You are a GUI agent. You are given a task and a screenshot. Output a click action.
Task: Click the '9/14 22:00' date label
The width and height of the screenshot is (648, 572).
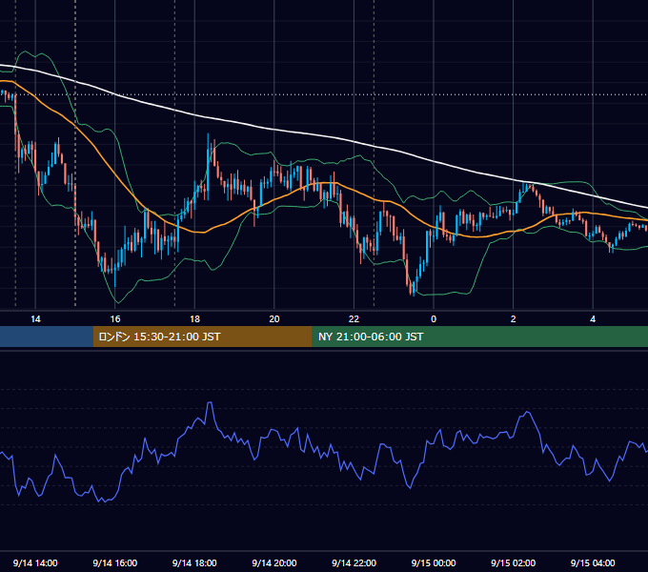click(x=354, y=562)
